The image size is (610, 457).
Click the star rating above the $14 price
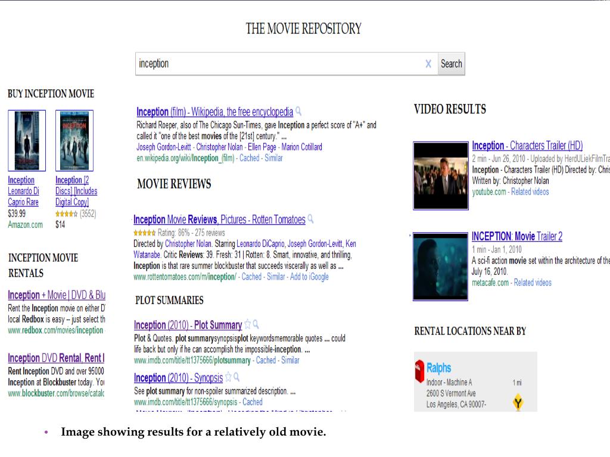67,214
